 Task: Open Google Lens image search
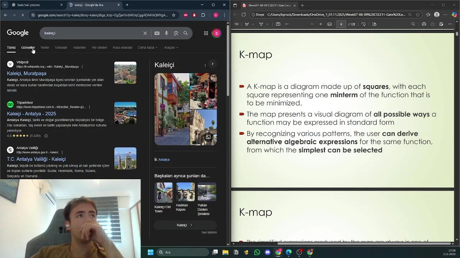pos(176,33)
